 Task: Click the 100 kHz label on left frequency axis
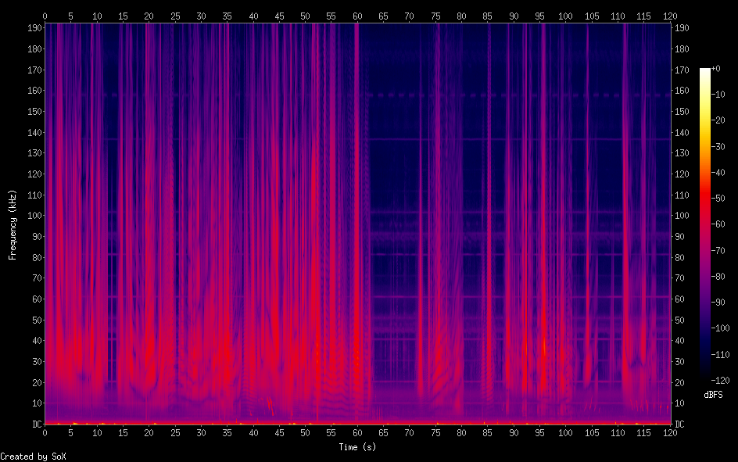tap(34, 216)
